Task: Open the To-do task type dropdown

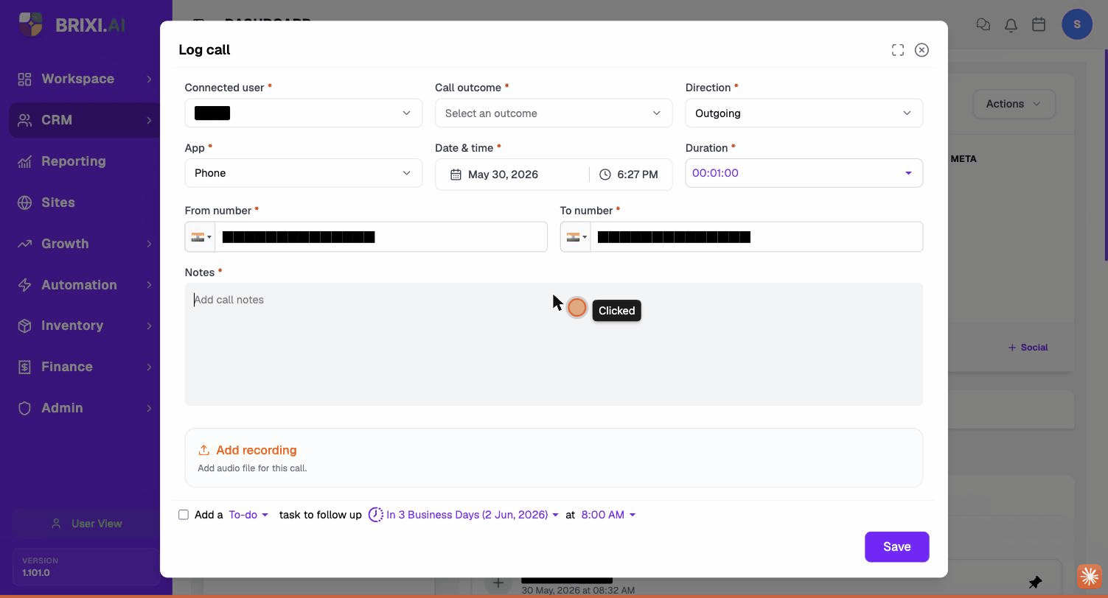Action: pyautogui.click(x=248, y=515)
